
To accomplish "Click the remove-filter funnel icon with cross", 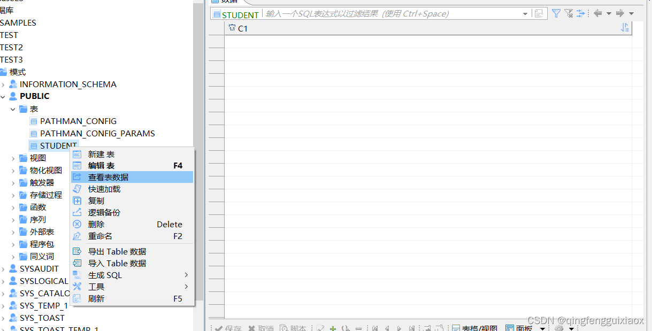I will tap(569, 13).
